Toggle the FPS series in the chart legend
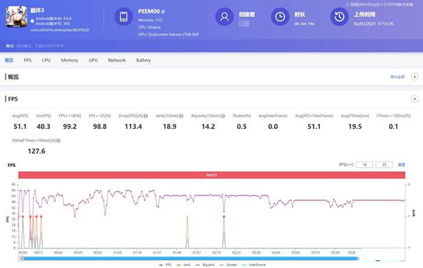This screenshot has height=268, width=423. point(166,264)
